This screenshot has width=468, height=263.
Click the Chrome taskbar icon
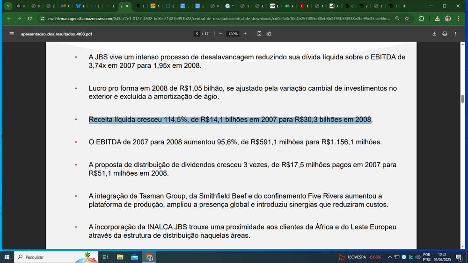[149, 257]
